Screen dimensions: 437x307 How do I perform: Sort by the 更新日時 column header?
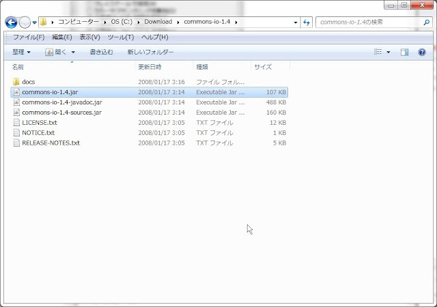(x=165, y=67)
